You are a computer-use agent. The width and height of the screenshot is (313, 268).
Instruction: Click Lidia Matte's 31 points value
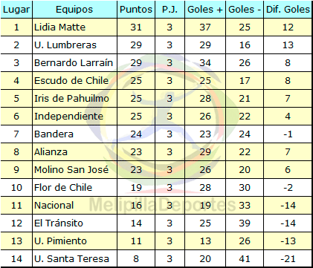tap(136, 27)
